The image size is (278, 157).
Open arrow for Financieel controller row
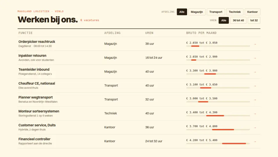pyautogui.click(x=255, y=142)
